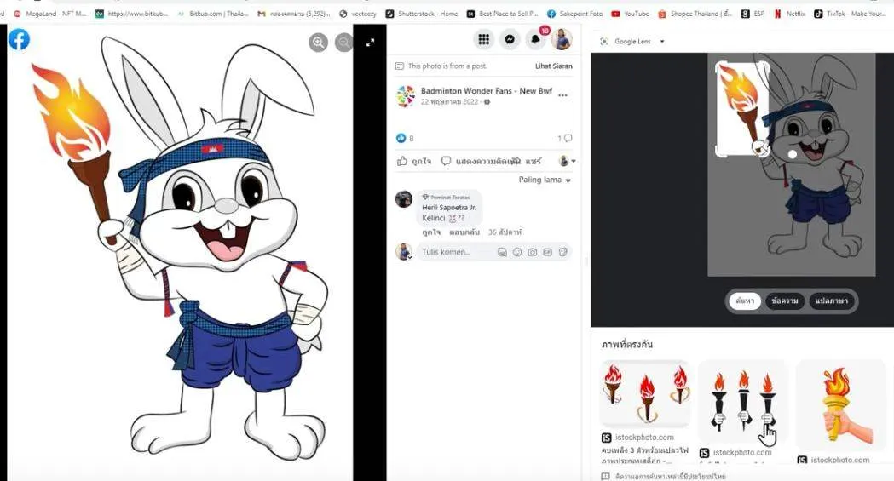The image size is (894, 481).
Task: Zoom in on the photo
Action: click(318, 42)
